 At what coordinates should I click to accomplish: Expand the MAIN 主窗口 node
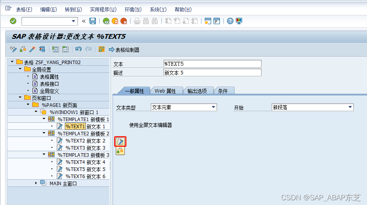(x=36, y=183)
